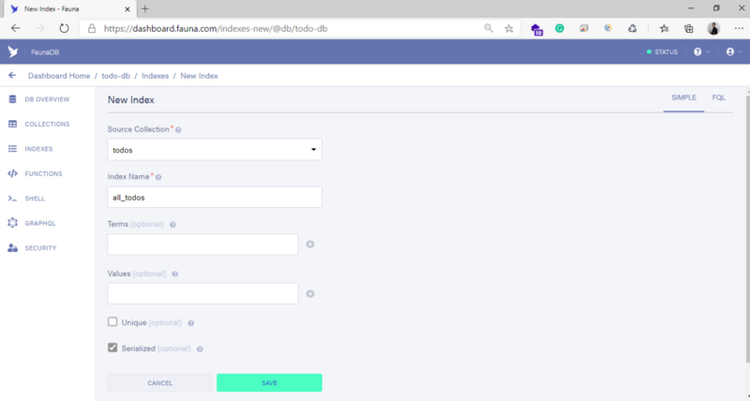Click the DB Overview database icon

[x=13, y=99]
